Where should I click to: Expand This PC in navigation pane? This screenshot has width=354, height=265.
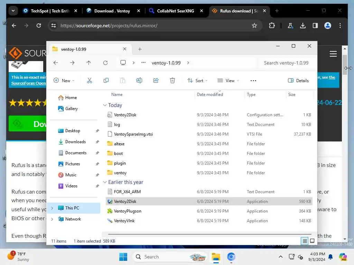(52, 208)
